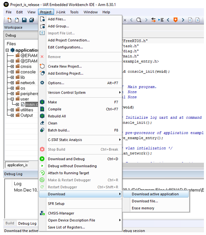206x235 pixels.
Task: Click the Compile icon
Action: [x=42, y=109]
